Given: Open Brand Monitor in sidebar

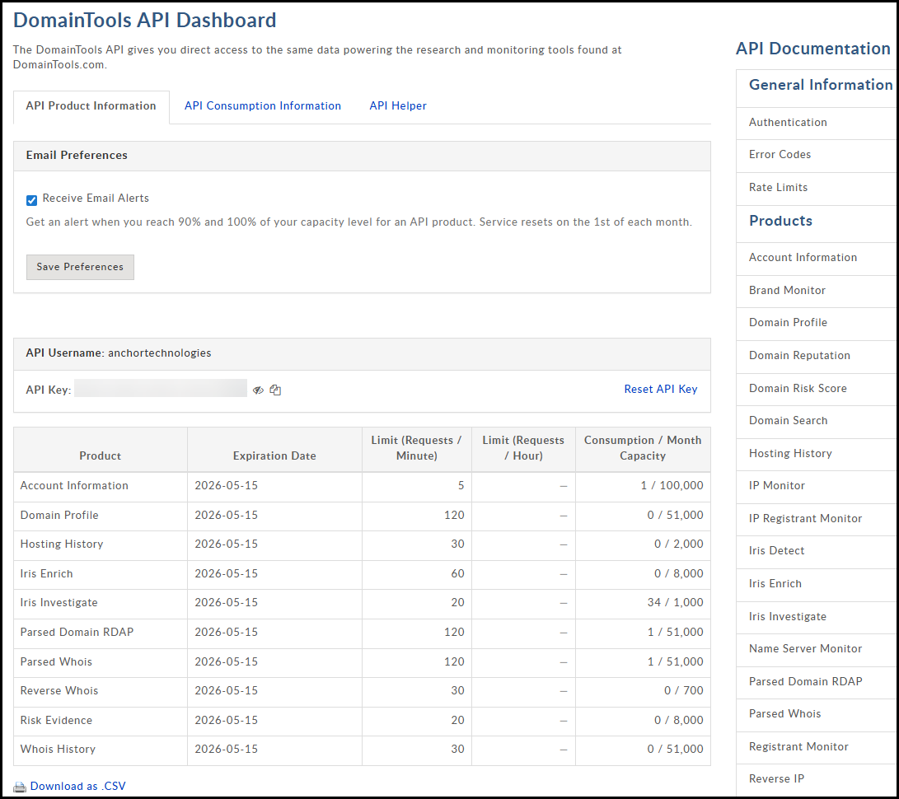Looking at the screenshot, I should pyautogui.click(x=786, y=290).
